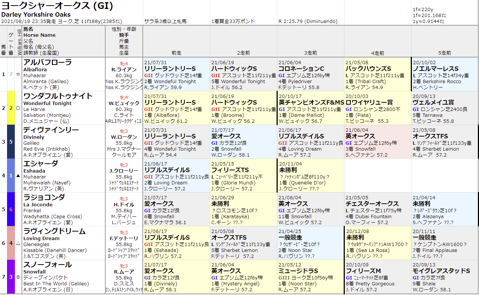Open horse name ワンダフルトゥナイト
This screenshot has height=295, width=479.
[58, 96]
